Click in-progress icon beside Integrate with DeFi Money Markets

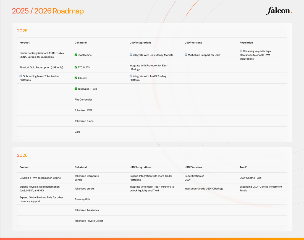(131, 55)
